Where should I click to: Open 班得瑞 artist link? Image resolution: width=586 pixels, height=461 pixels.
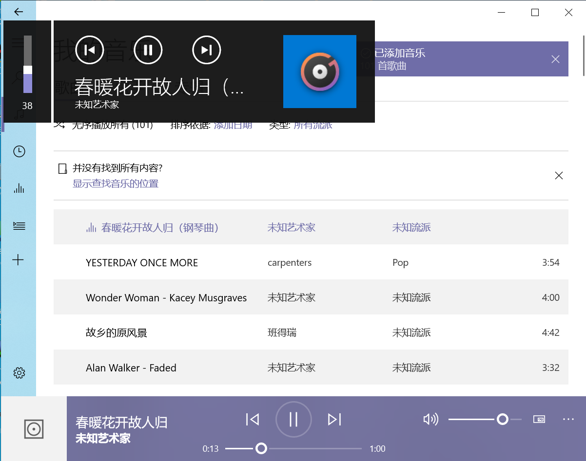(x=282, y=332)
